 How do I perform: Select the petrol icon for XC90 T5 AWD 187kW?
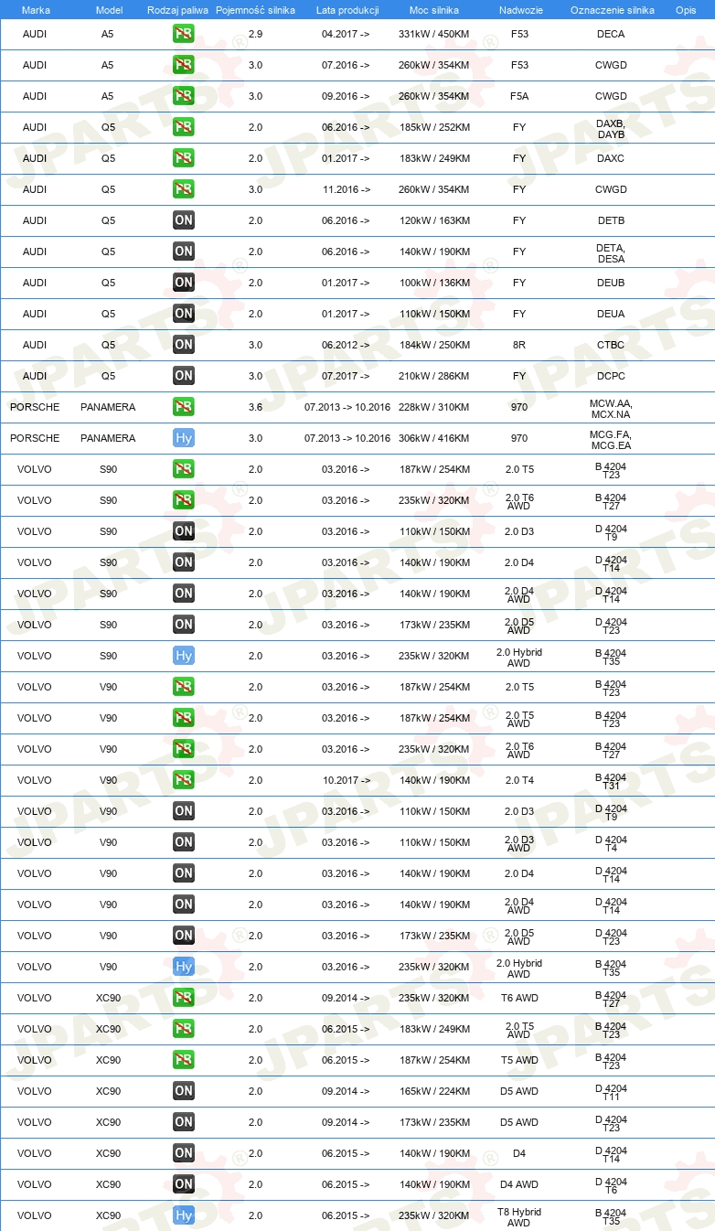pyautogui.click(x=184, y=1060)
